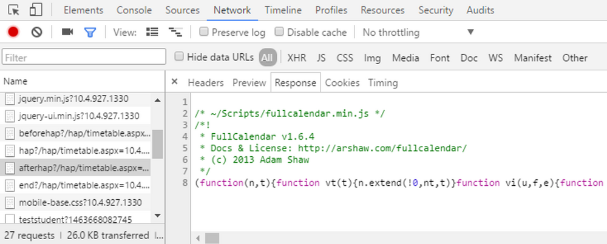Open the Headers tab of the request
Image resolution: width=607 pixels, height=244 pixels.
[x=206, y=82]
